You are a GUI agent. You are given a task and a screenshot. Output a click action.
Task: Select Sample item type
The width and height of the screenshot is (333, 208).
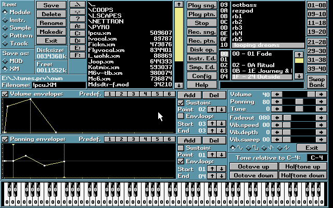pos(5,28)
